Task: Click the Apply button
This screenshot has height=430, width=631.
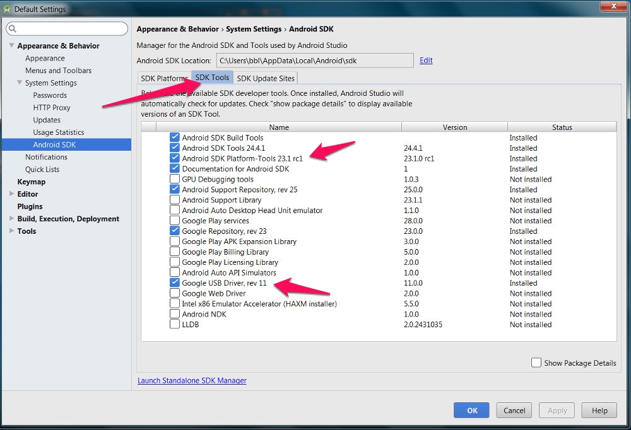Action: (x=557, y=410)
